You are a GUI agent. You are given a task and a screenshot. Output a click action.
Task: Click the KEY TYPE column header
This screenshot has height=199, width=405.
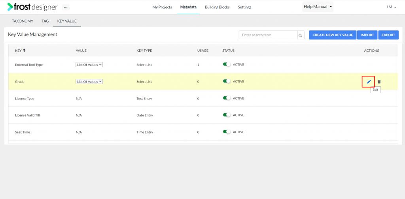coord(144,51)
